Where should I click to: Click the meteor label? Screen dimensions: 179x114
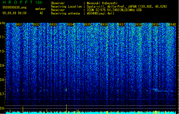pos(40,9)
